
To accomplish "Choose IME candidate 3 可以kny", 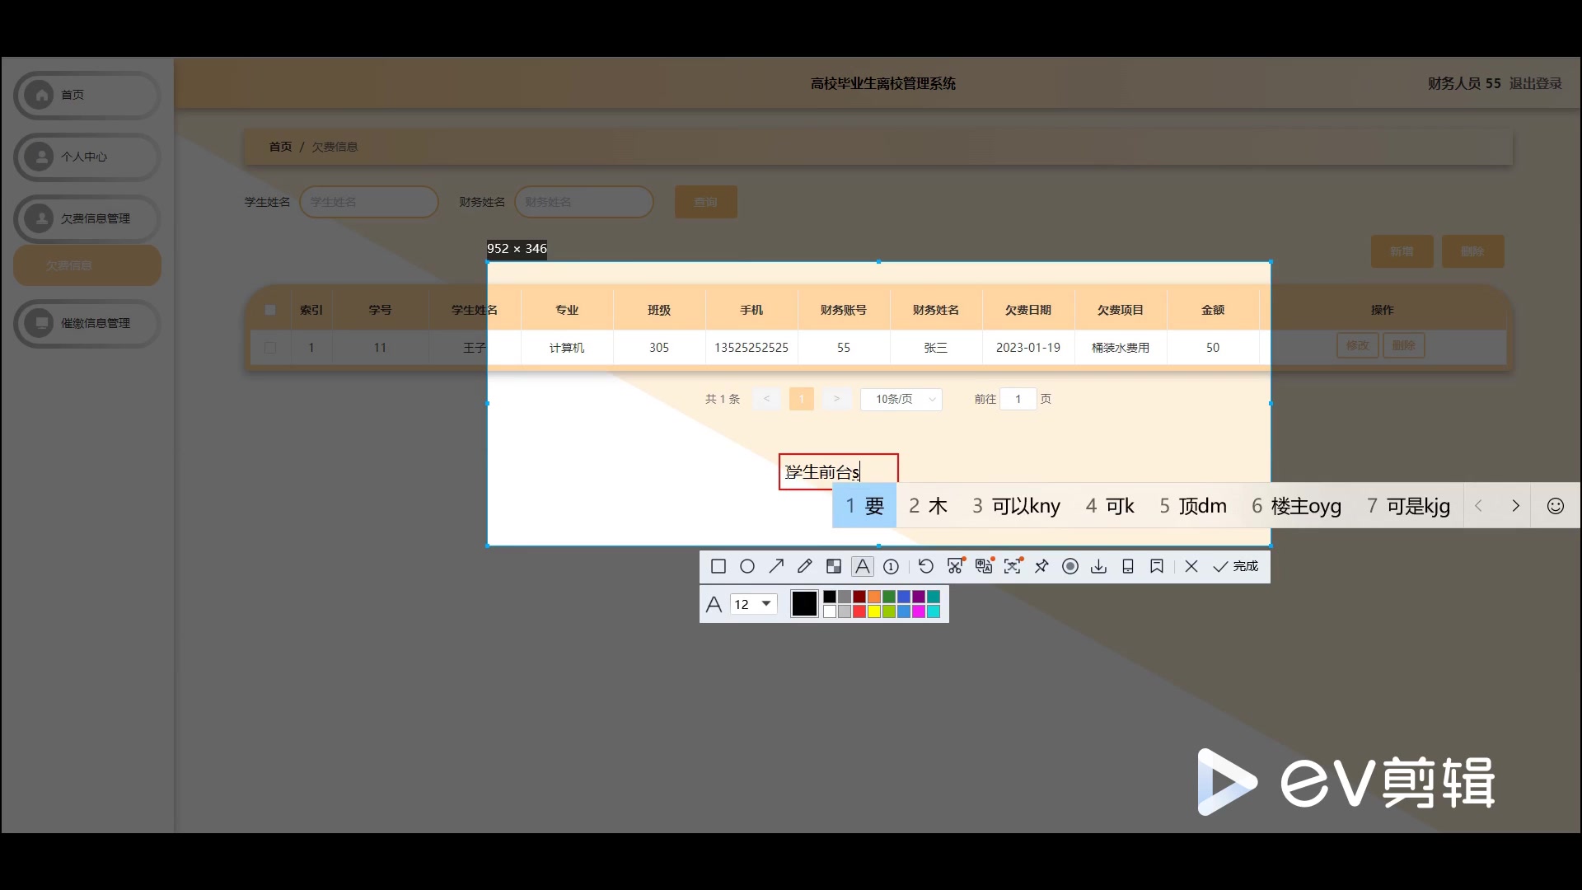I will pyautogui.click(x=1016, y=506).
